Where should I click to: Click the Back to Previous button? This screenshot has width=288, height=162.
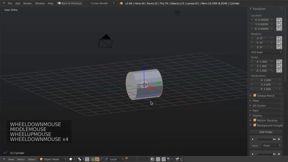[70, 3]
